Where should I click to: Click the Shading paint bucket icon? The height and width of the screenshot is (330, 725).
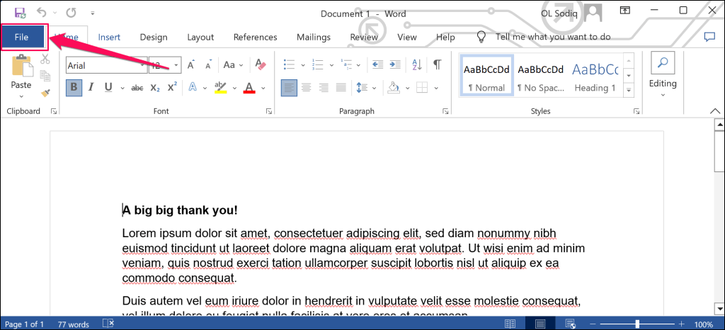pos(393,87)
